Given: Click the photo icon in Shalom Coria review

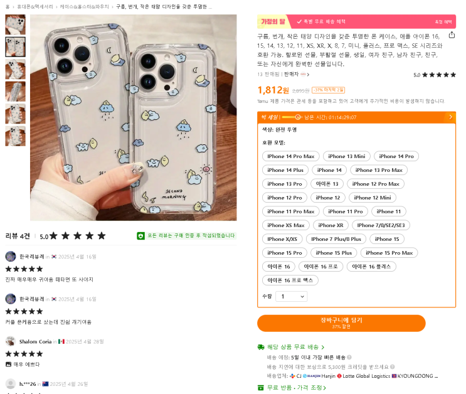Looking at the screenshot, I should 8,365.
